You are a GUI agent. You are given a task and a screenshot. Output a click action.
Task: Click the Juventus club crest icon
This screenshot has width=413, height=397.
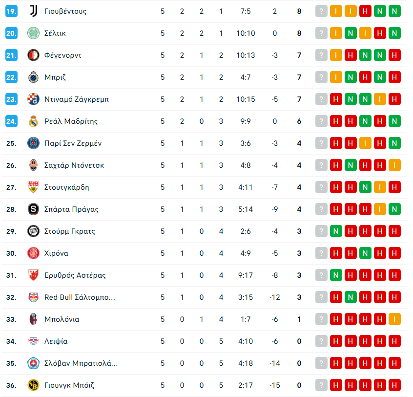tap(33, 11)
